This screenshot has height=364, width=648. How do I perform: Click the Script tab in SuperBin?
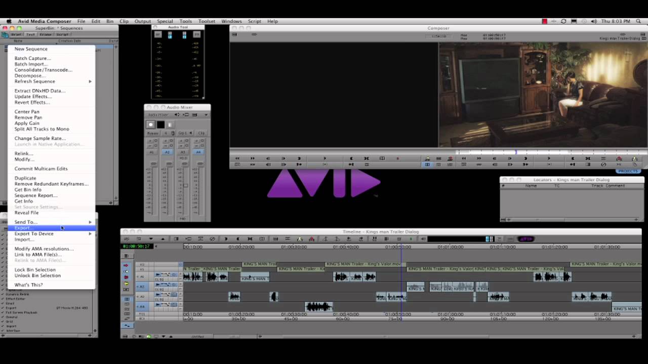[62, 34]
